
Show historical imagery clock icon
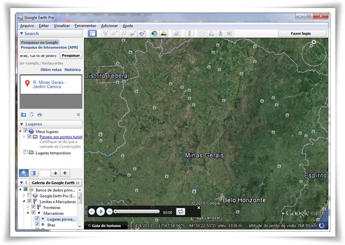155,33
